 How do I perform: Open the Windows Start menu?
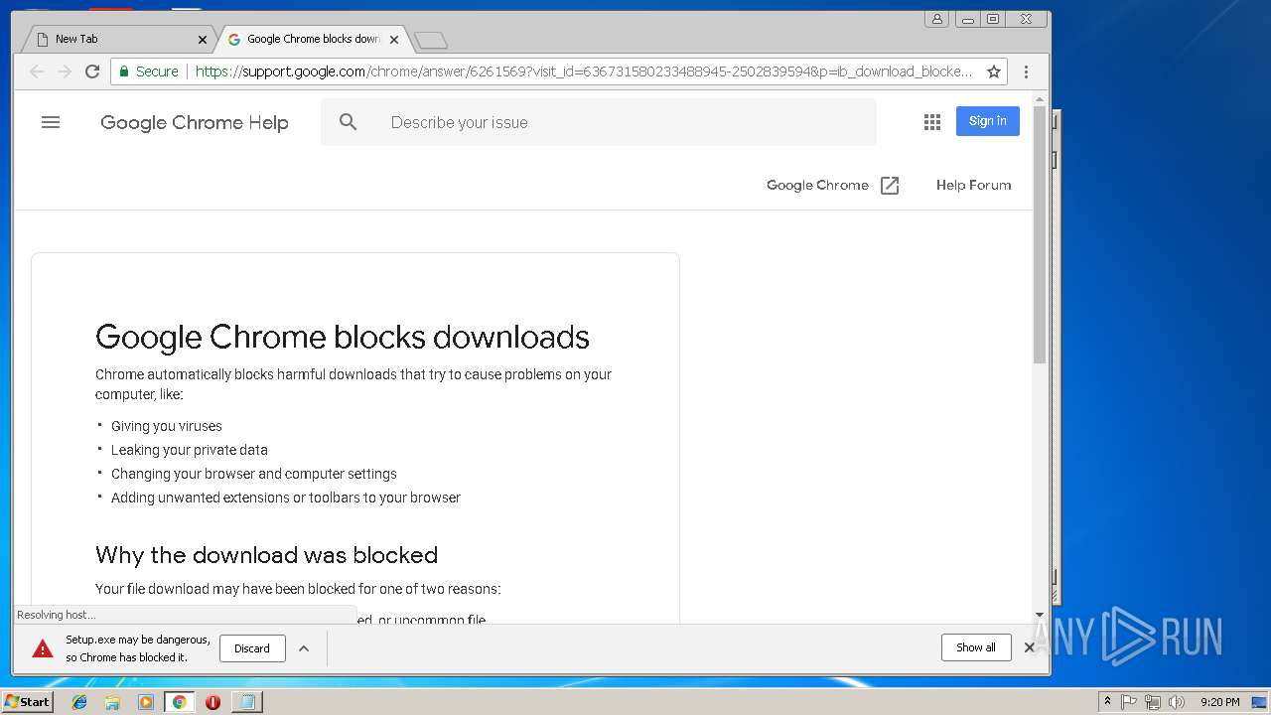tap(28, 702)
